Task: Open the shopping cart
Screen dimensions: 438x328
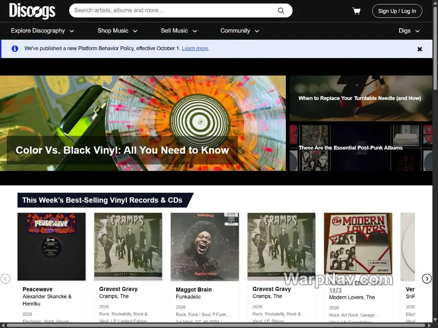Action: 356,11
